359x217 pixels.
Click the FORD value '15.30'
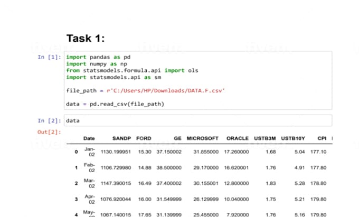pyautogui.click(x=145, y=152)
